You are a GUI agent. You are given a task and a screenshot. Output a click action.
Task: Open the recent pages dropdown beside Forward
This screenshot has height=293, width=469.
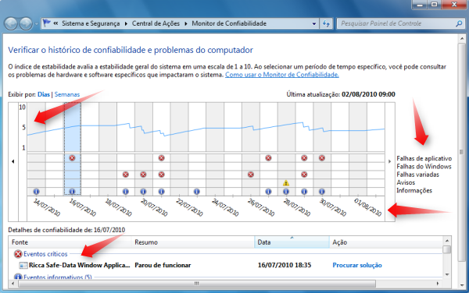click(36, 24)
